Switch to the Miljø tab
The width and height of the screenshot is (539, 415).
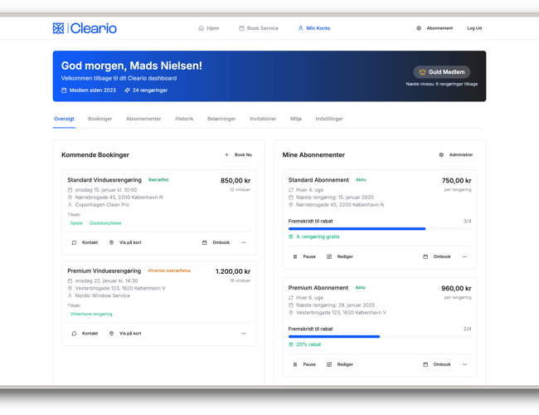(296, 119)
